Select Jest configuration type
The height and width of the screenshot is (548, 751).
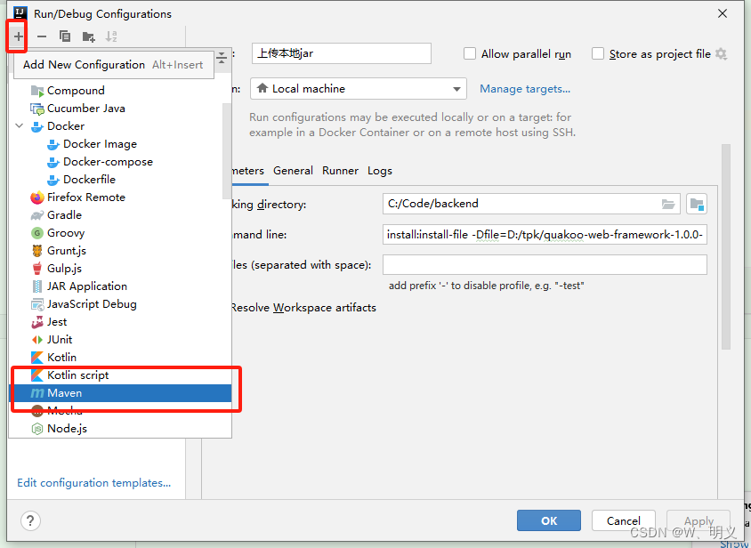[120, 321]
